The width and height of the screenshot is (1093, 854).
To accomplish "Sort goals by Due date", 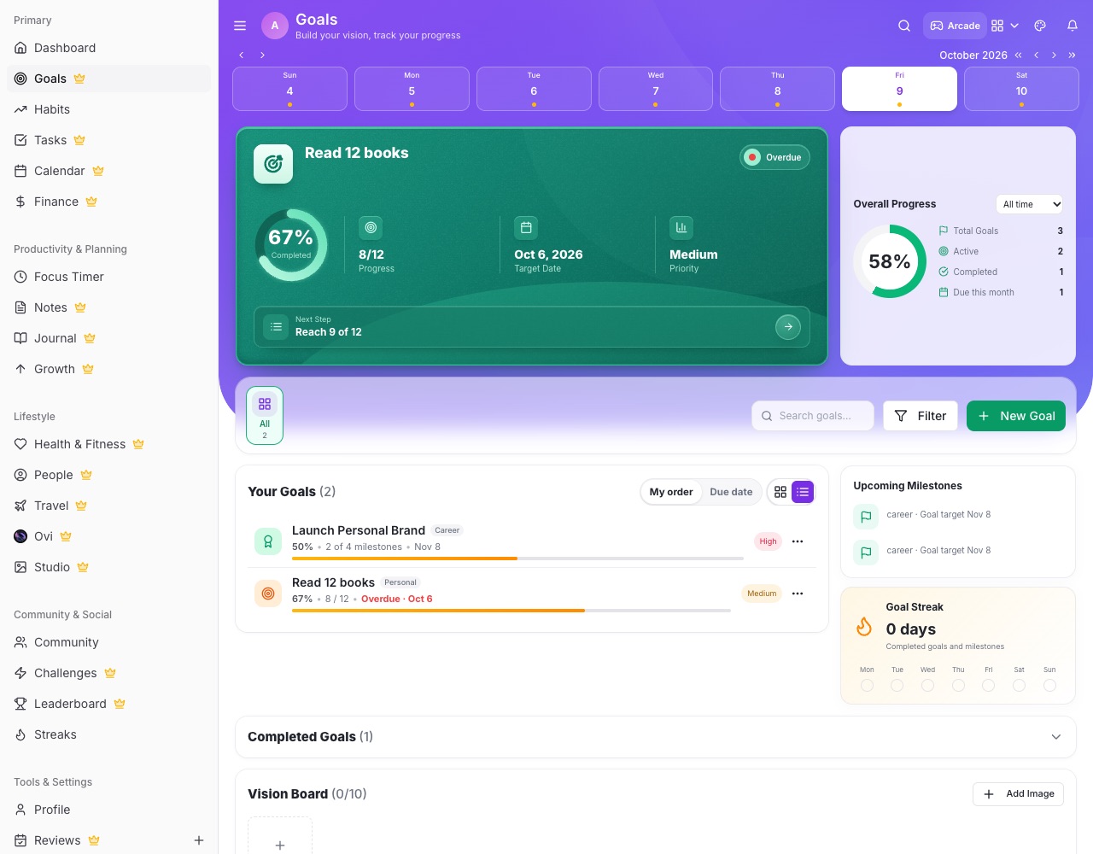I will click(731, 492).
